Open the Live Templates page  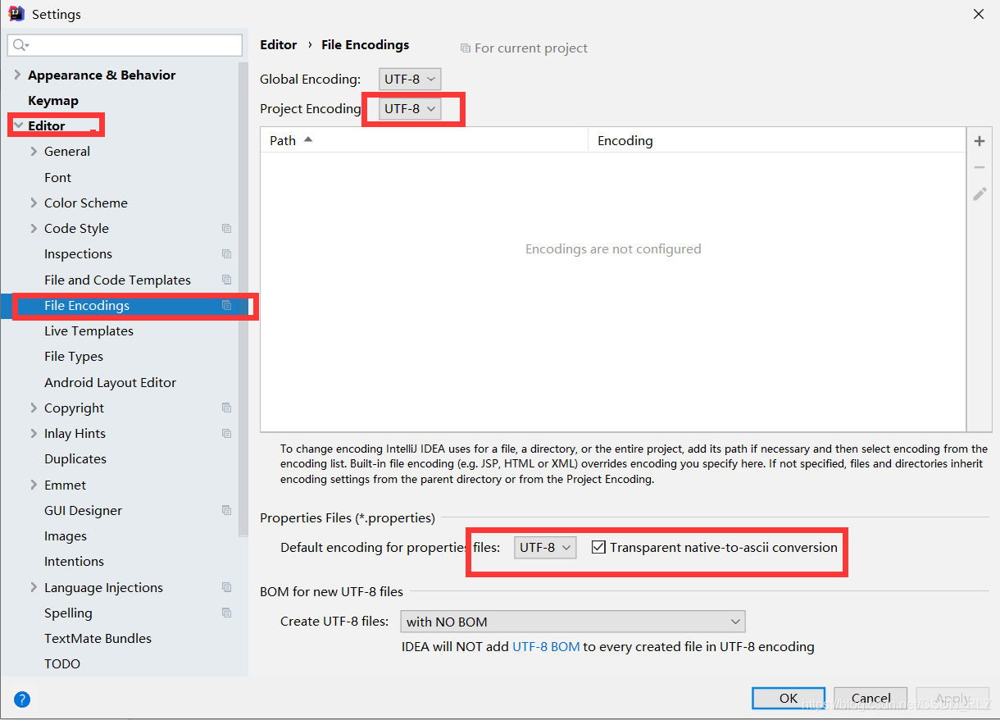click(89, 330)
